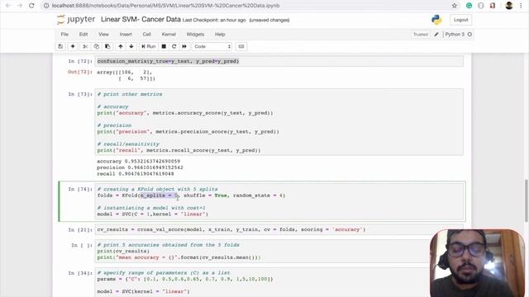Open the browser profile avatar
This screenshot has width=529, height=297.
pyautogui.click(x=509, y=6)
